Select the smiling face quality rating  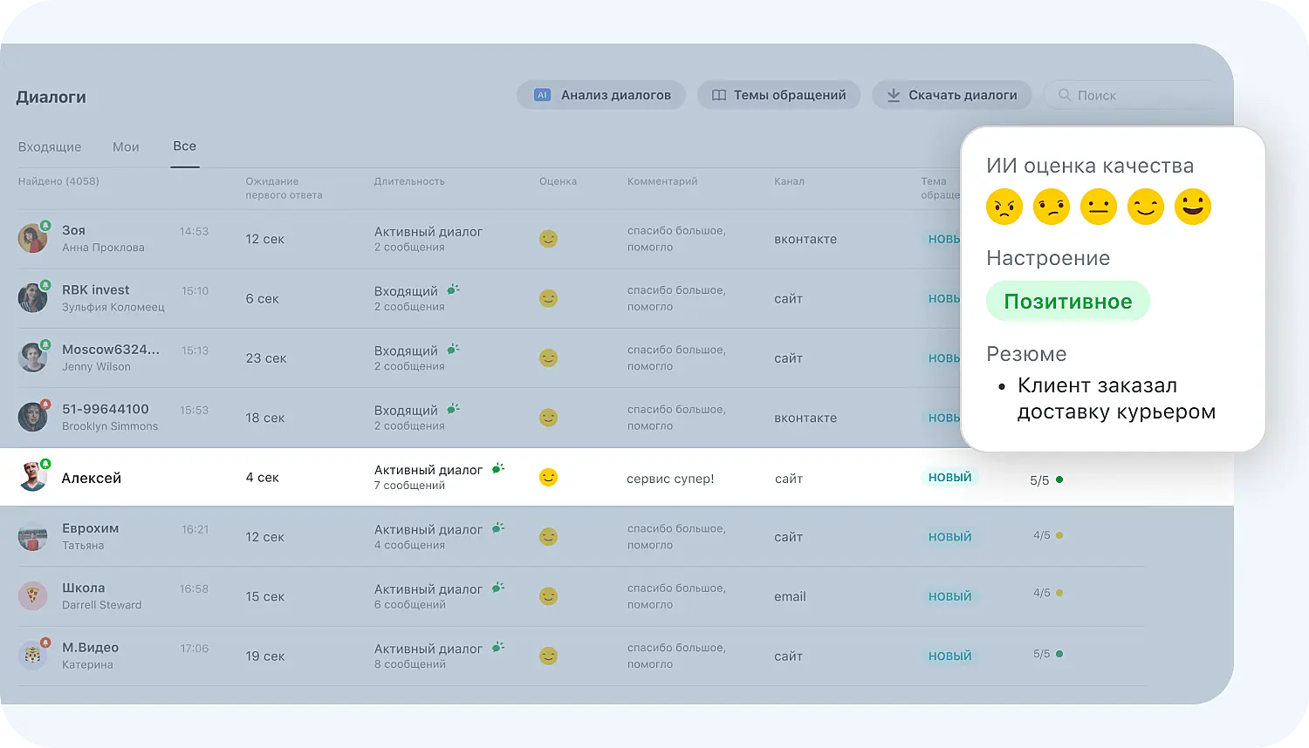[x=1145, y=207]
